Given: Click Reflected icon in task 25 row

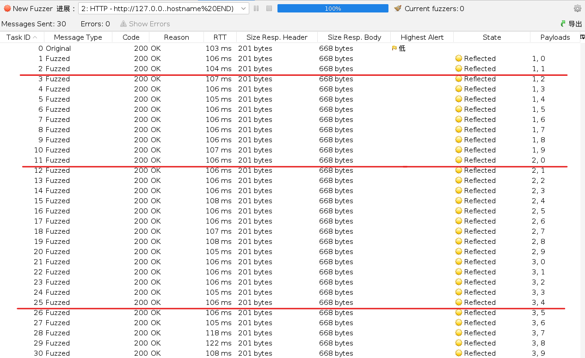Looking at the screenshot, I should (459, 302).
